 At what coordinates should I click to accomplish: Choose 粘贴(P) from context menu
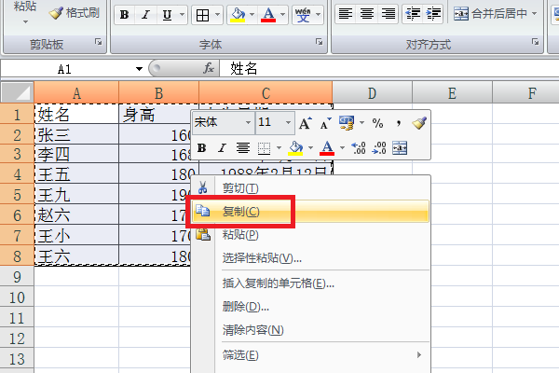(311, 234)
